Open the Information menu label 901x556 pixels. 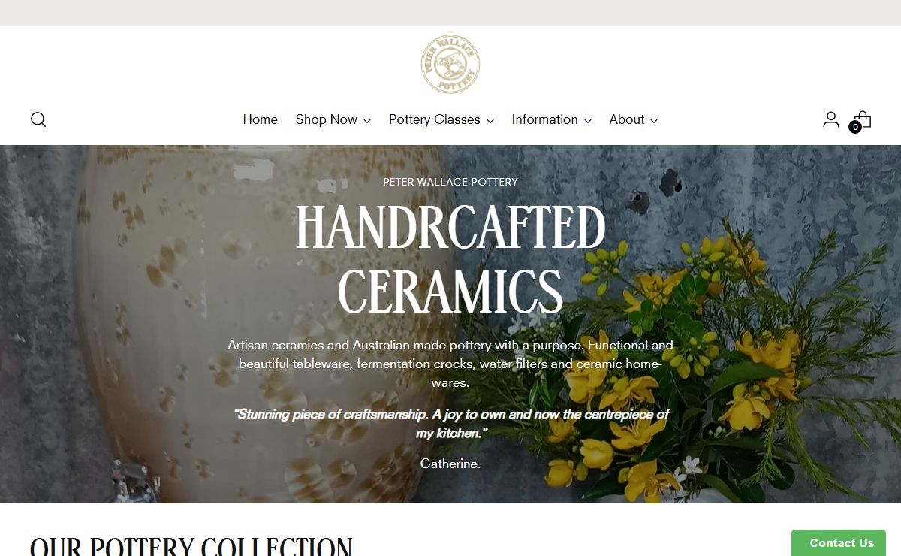coord(545,119)
